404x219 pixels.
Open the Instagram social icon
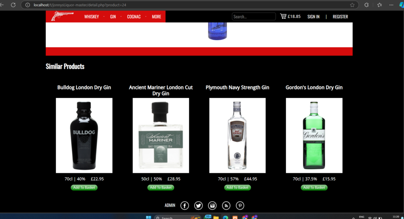tap(212, 206)
